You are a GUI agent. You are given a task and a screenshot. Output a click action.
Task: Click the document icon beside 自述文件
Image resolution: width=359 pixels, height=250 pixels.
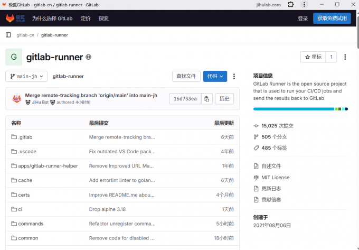[x=256, y=166]
